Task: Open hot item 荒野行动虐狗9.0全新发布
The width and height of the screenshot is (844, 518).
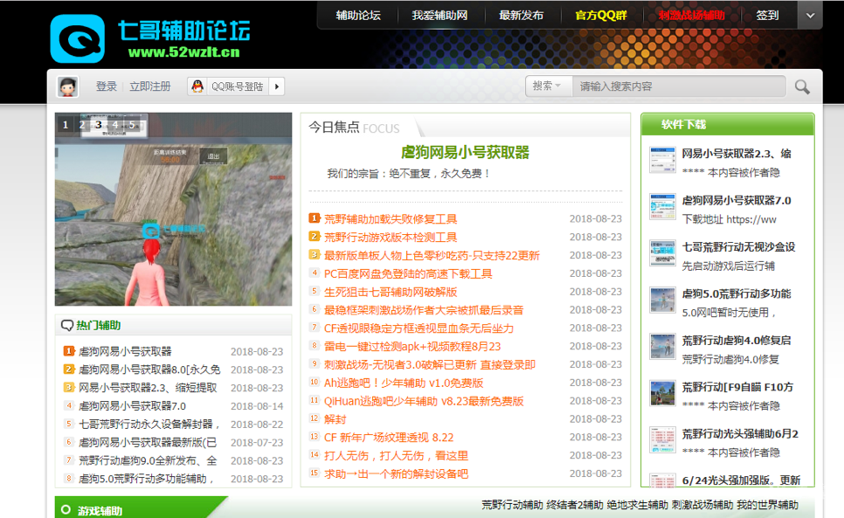Action: [x=148, y=460]
